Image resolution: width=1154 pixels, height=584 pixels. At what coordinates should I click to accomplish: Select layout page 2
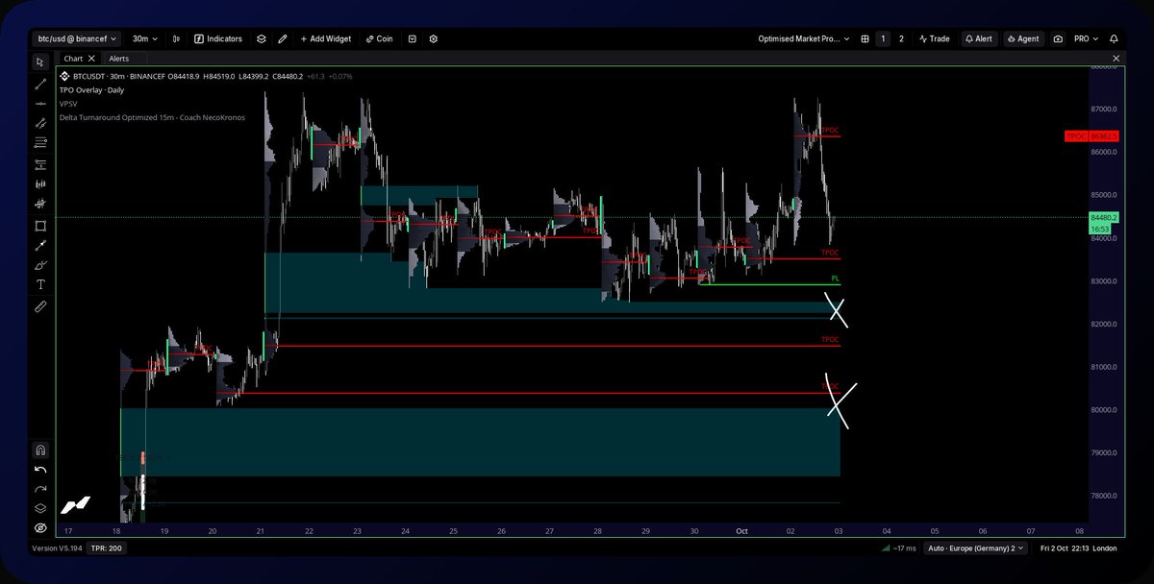901,39
